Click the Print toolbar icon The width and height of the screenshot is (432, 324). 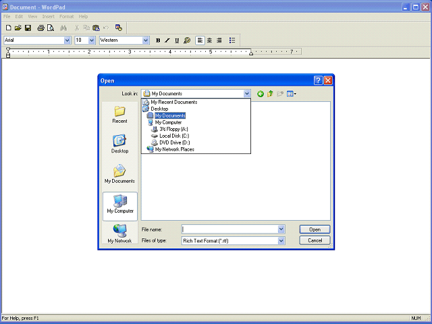pyautogui.click(x=40, y=28)
